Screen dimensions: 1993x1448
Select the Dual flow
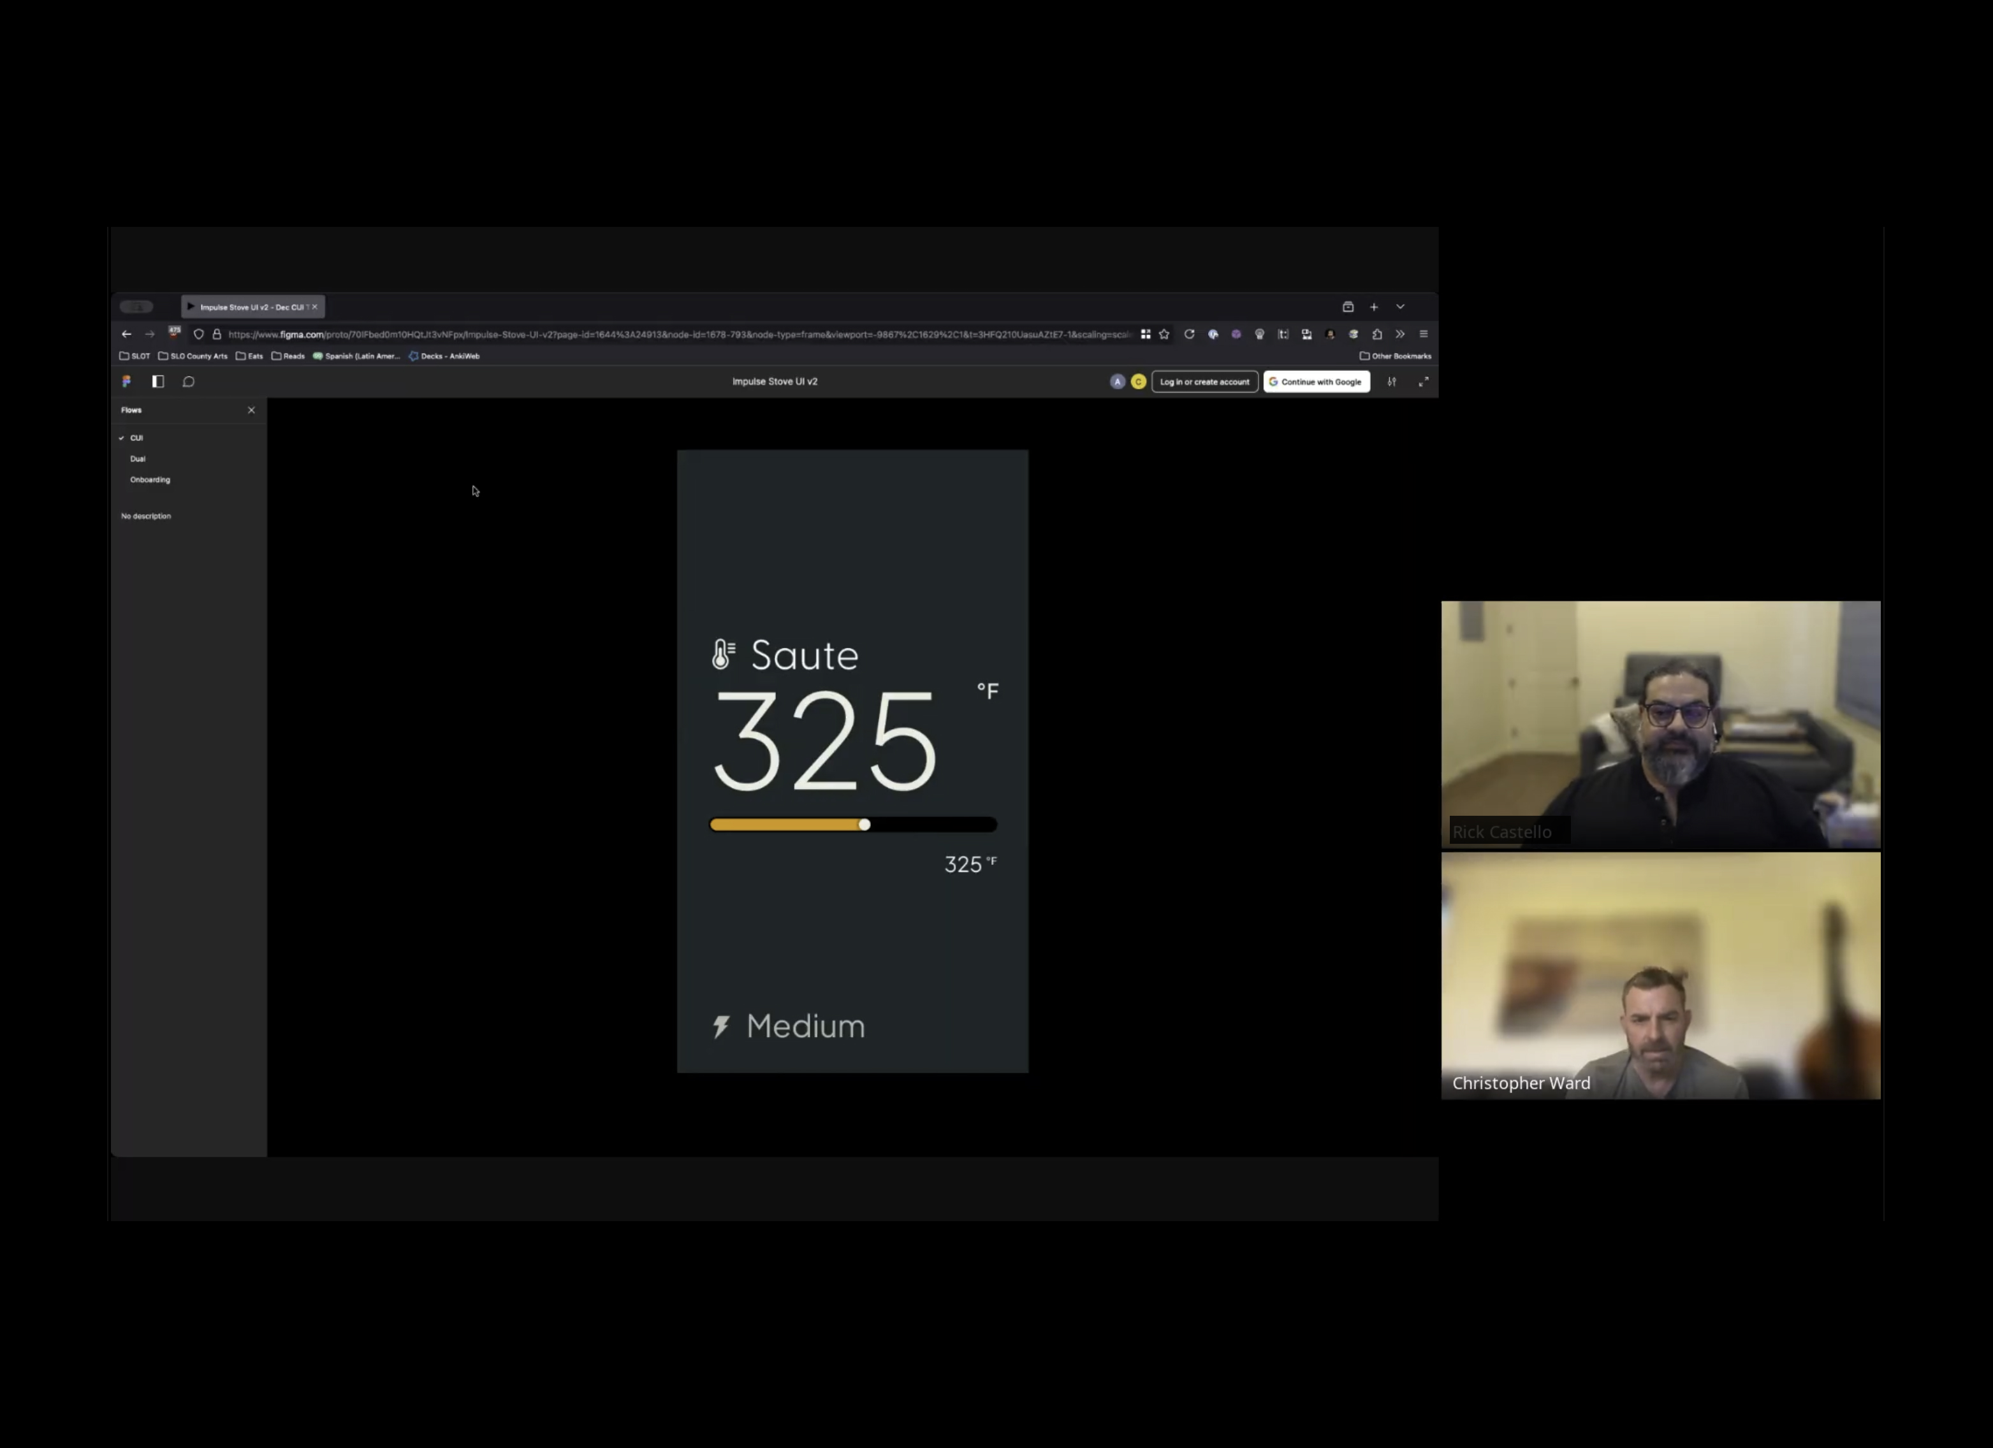coord(138,459)
